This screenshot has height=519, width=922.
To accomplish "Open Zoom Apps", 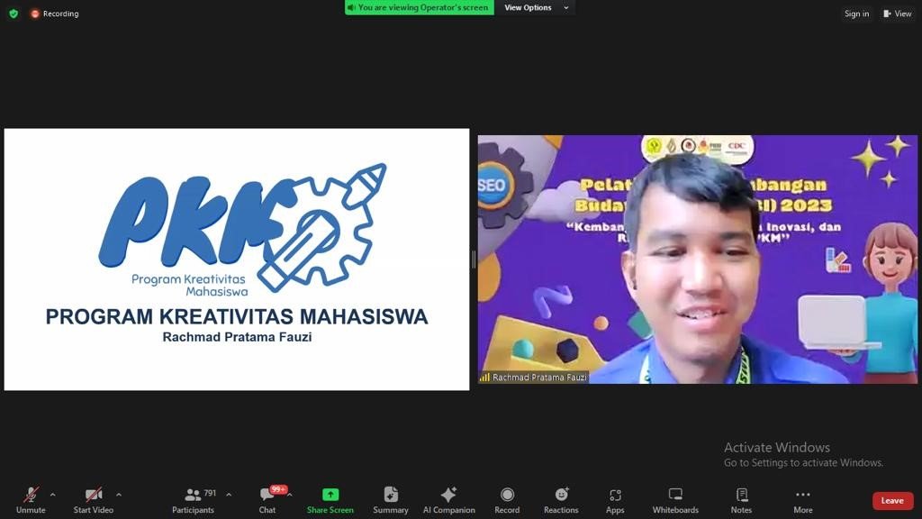I will coord(615,499).
